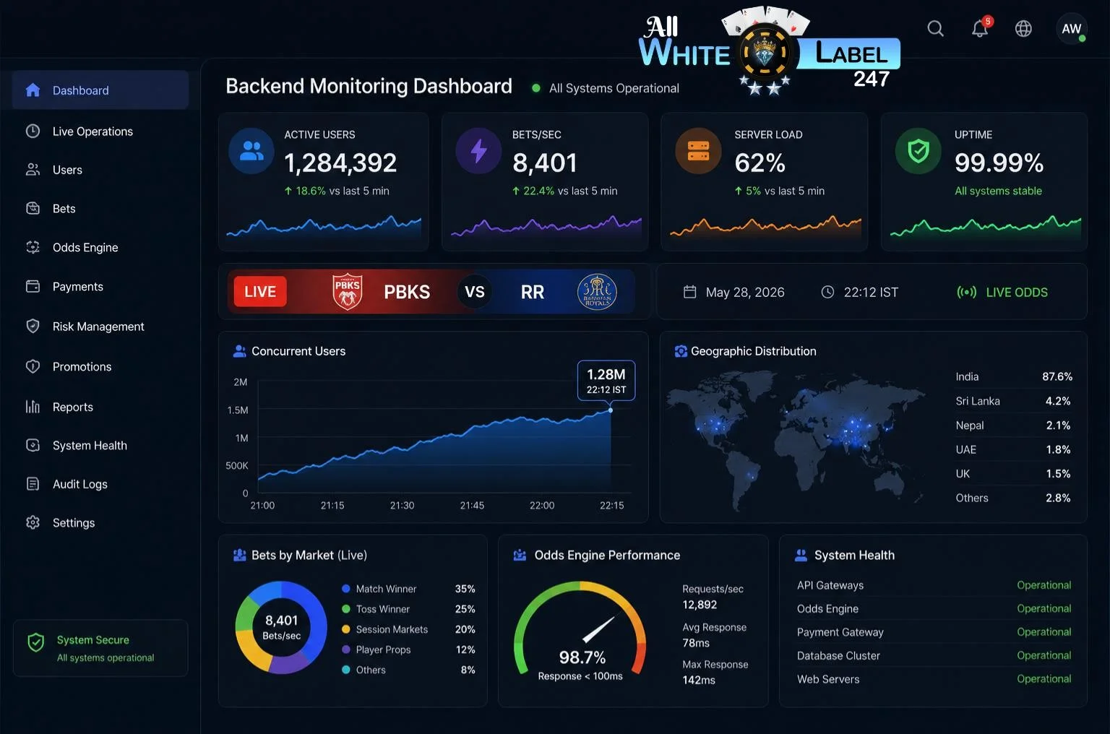Click the Bets sidebar icon
This screenshot has width=1110, height=734.
(x=33, y=208)
